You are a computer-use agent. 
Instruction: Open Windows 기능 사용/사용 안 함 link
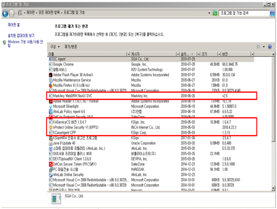pos(25,44)
